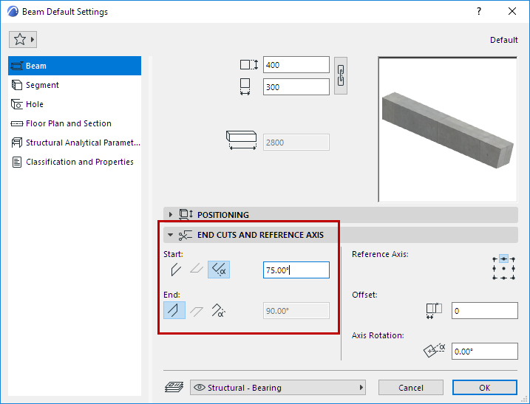Viewport: 530px width, 404px height.
Task: Click the scissors End Cuts icon
Action: pos(186,236)
